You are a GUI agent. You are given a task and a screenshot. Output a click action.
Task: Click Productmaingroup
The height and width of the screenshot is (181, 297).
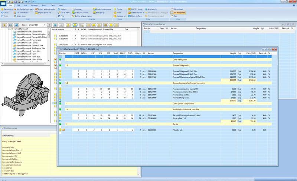[x=102, y=9]
